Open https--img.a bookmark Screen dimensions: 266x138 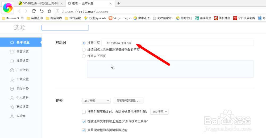pyautogui.click(x=120, y=18)
